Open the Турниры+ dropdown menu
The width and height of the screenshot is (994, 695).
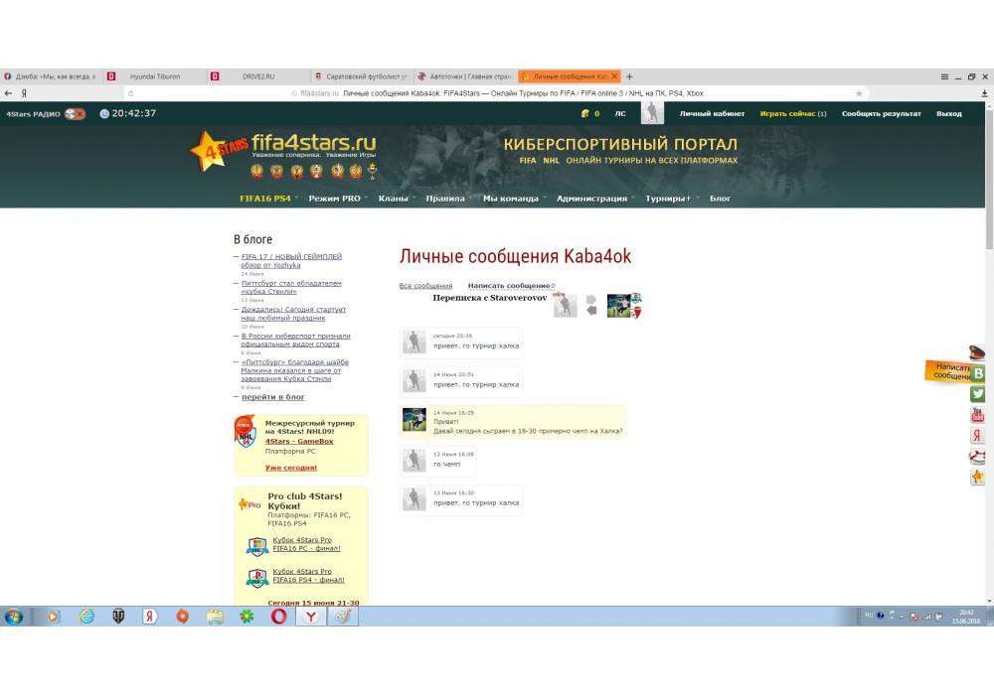click(x=668, y=199)
